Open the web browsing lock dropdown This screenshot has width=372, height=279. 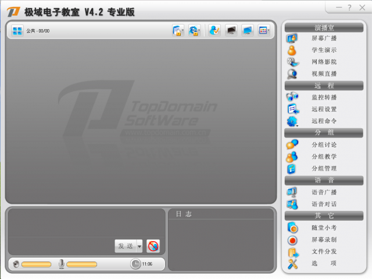point(195,30)
